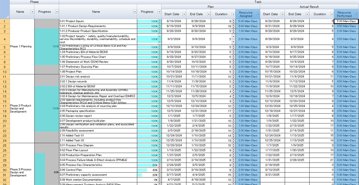
Task: Select the 12/31/2024 end date cell
Action: 199,111
